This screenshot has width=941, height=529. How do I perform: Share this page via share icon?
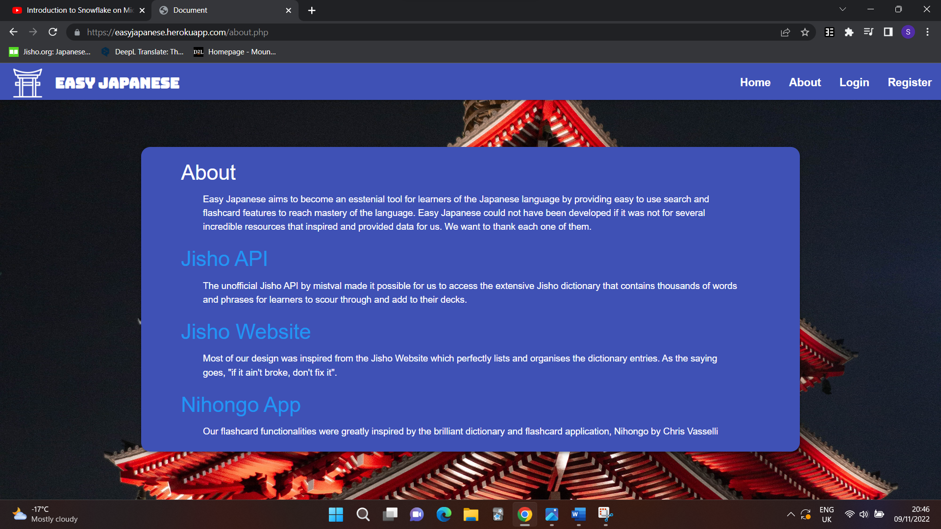(785, 32)
